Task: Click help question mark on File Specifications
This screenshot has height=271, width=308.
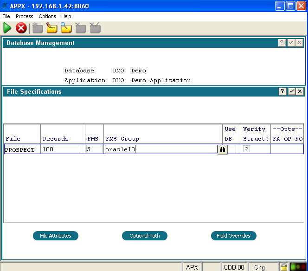Action: [282, 91]
